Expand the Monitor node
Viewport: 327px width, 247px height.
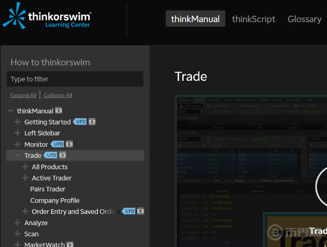[x=18, y=144]
